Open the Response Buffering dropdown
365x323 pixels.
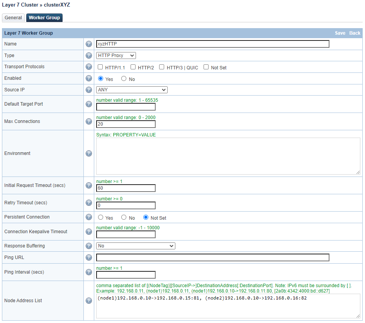tap(136, 246)
